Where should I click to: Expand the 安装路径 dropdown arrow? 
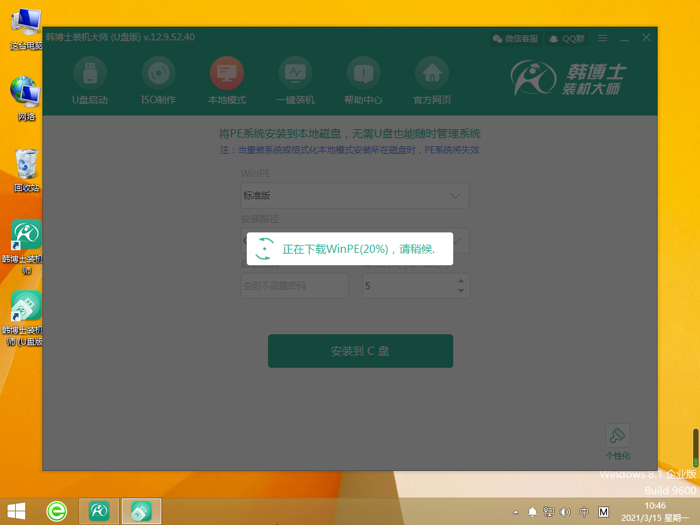[x=455, y=241]
